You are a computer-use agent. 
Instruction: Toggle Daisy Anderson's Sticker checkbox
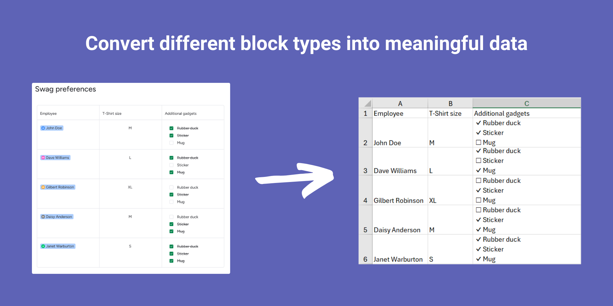coord(171,224)
